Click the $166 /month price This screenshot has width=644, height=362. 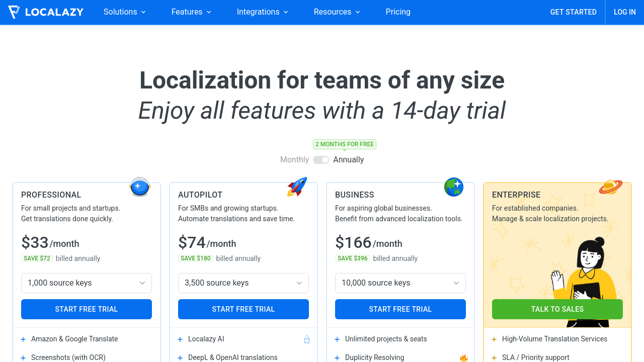(x=369, y=243)
